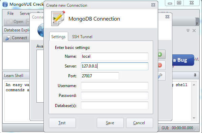Screen dimensions: 202x133
Task: Test the connection with Test button
Action: click(62, 123)
